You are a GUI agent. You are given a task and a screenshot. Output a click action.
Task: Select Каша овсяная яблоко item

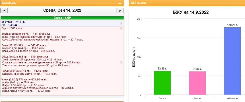pyautogui.click(x=29, y=51)
